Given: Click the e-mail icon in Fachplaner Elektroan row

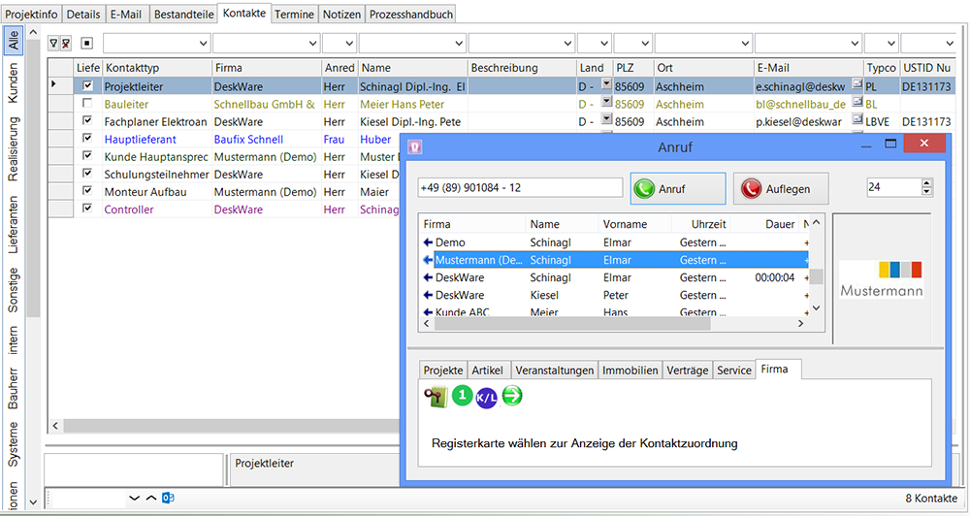Looking at the screenshot, I should tap(857, 118).
